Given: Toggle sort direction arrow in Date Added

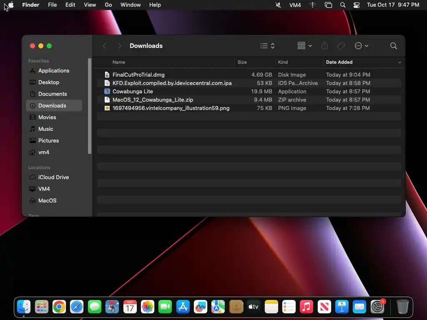Looking at the screenshot, I should point(399,62).
